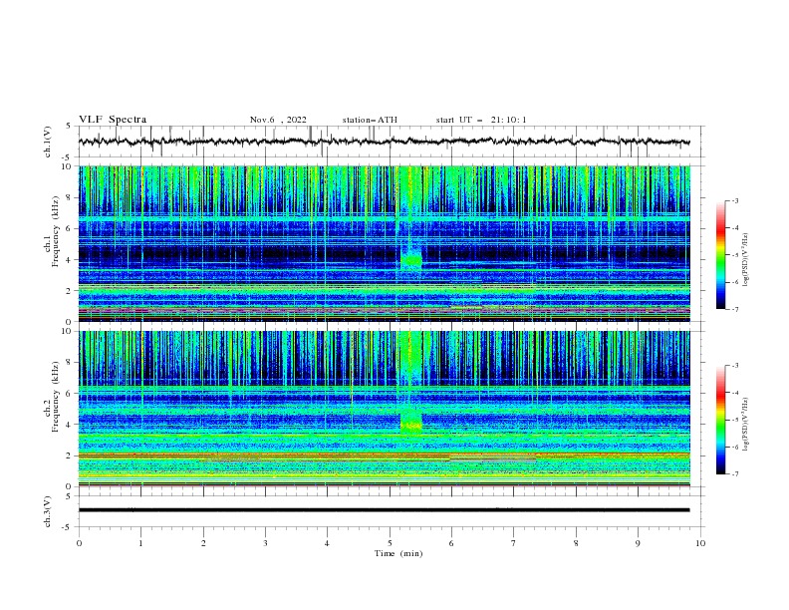Click the 4 kHz burst in ch.1 spectrogram
This screenshot has width=789, height=610.
411,260
